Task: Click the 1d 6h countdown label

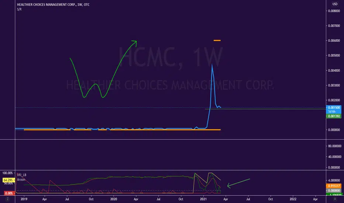Action: (332, 111)
